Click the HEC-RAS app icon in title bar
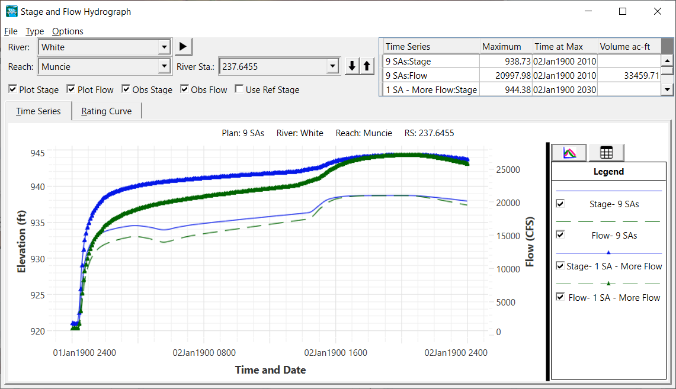676x389 pixels. click(x=11, y=11)
